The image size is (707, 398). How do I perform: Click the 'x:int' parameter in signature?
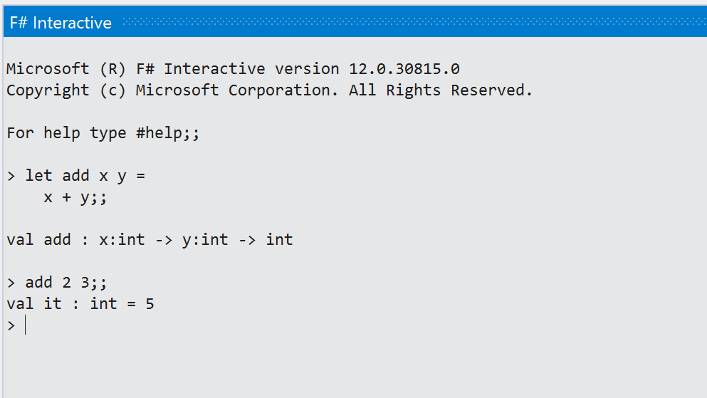pyautogui.click(x=122, y=240)
